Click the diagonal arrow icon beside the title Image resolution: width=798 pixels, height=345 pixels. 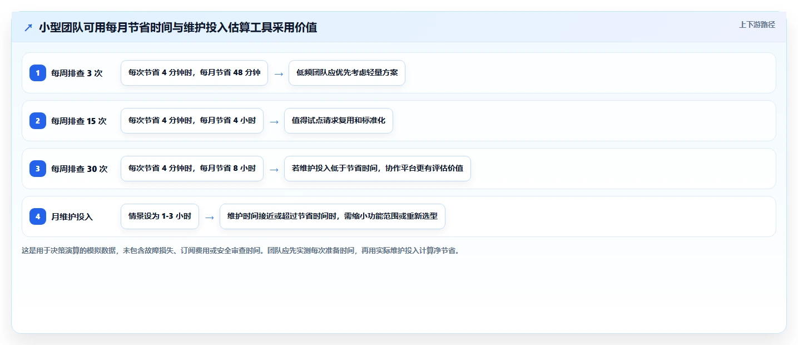point(28,27)
